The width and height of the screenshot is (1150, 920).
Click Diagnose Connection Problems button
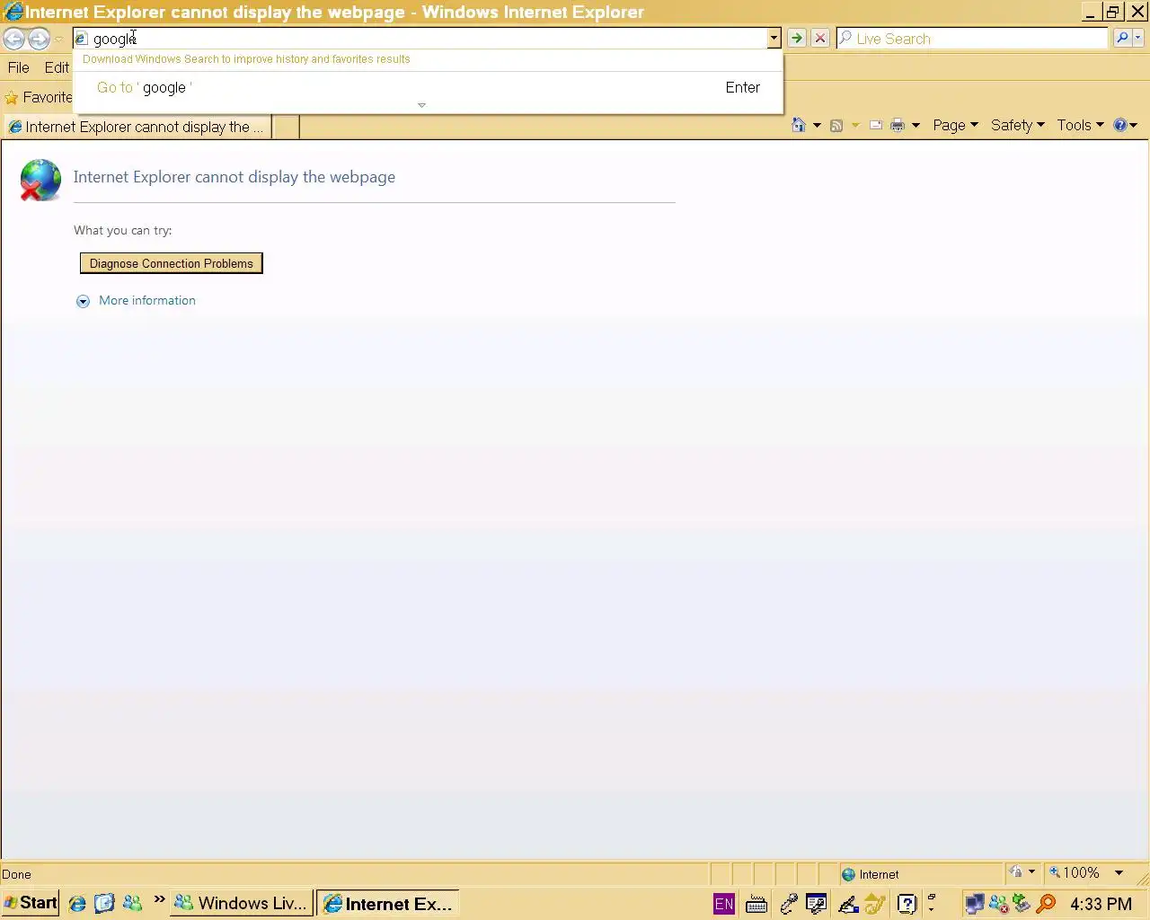(172, 263)
